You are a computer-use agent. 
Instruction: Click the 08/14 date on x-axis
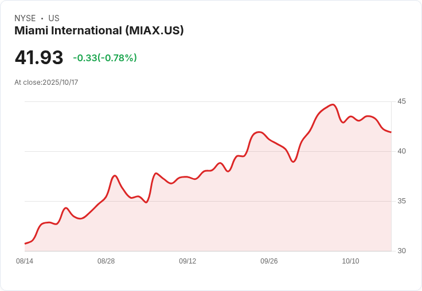tap(25, 261)
